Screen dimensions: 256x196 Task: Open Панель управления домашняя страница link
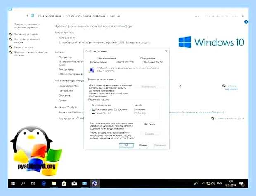click(x=26, y=26)
